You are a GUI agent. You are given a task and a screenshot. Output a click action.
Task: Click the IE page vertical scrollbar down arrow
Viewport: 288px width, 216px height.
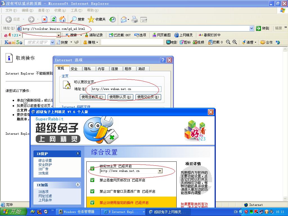pos(285,199)
